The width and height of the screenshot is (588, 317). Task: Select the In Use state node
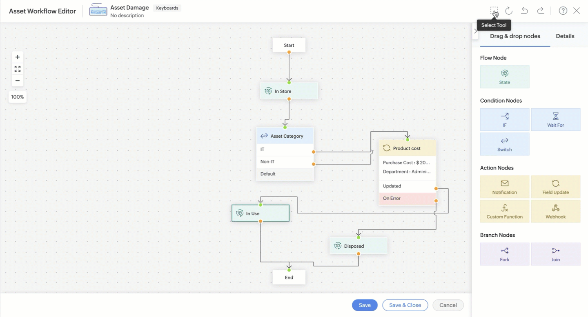pos(261,214)
